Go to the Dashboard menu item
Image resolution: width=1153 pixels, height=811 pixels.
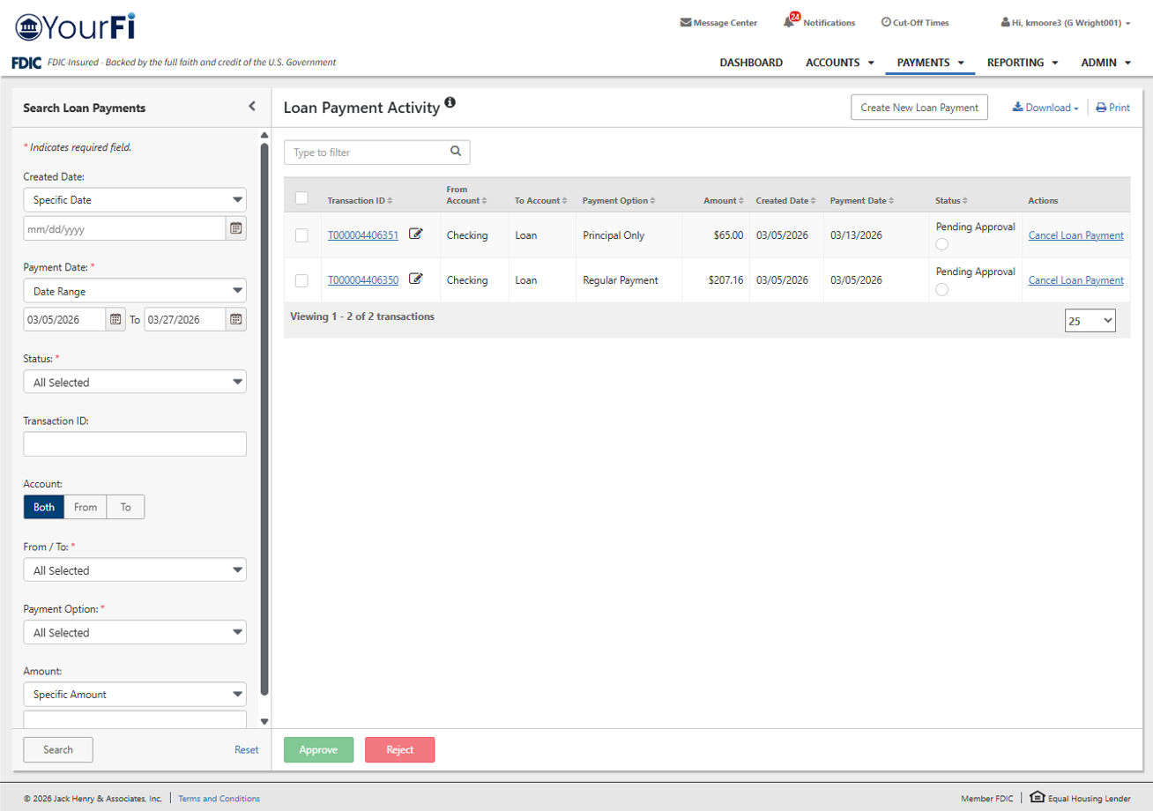[x=751, y=63]
